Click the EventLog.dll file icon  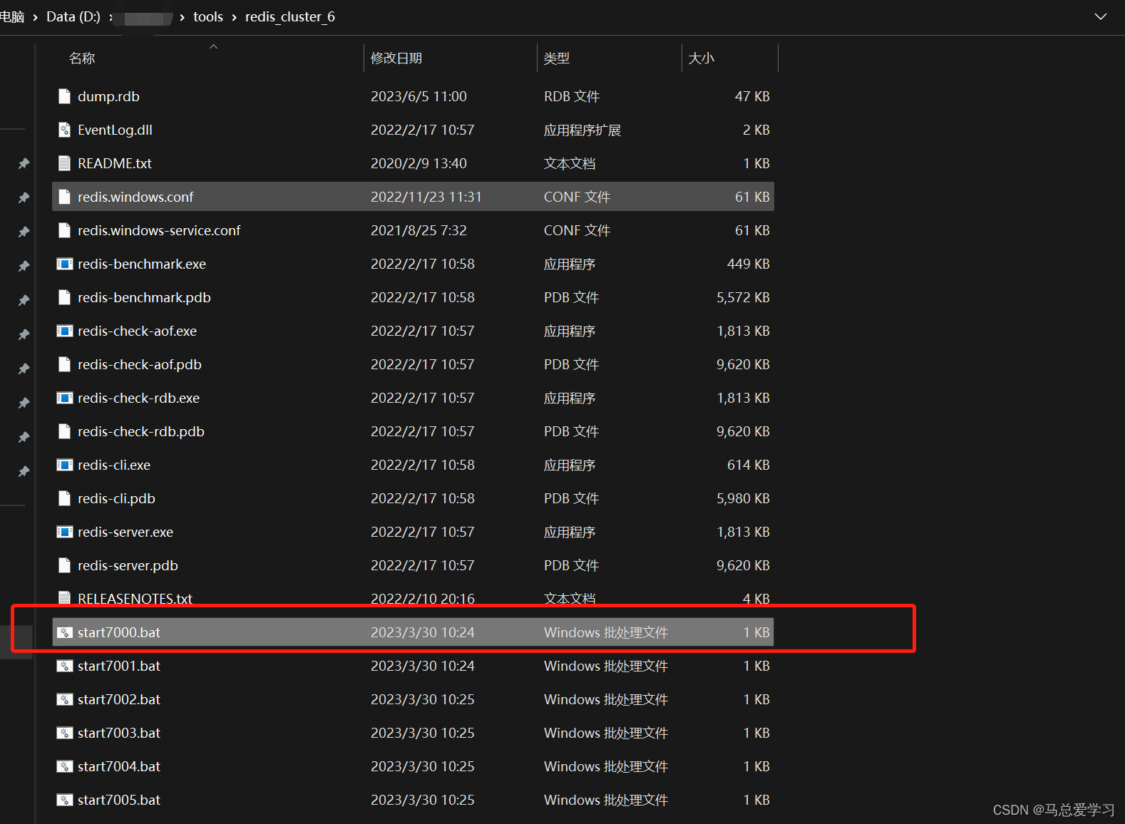tap(64, 130)
